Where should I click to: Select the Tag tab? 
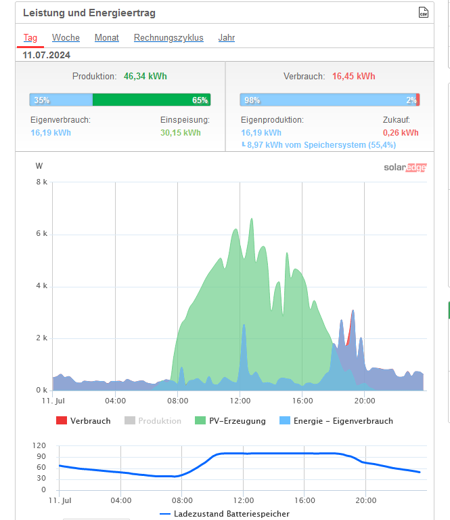pyautogui.click(x=30, y=38)
